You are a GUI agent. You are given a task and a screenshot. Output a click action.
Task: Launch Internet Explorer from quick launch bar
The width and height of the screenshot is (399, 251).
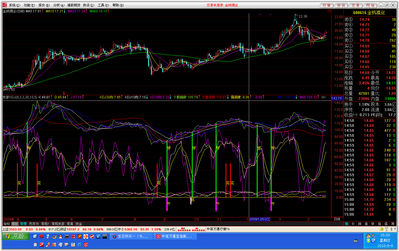coord(79,245)
